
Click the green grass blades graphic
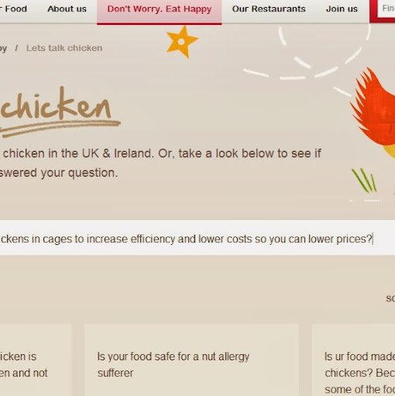364,180
